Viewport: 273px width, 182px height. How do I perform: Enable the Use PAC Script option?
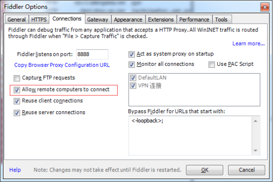[211, 64]
